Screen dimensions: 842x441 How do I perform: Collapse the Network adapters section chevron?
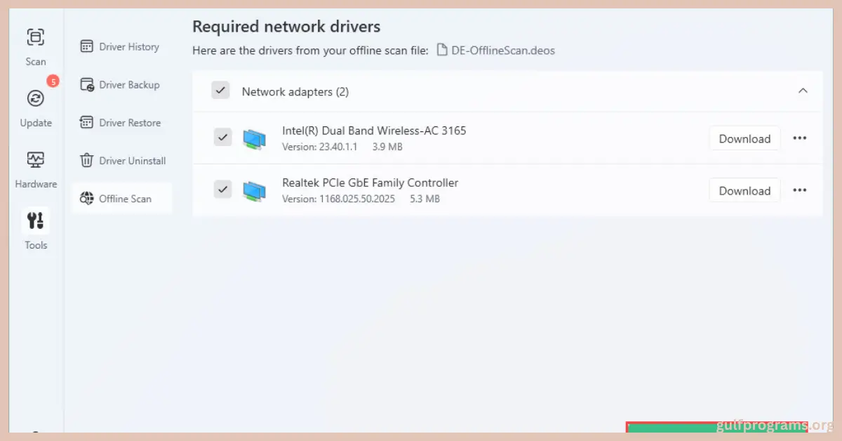(803, 91)
